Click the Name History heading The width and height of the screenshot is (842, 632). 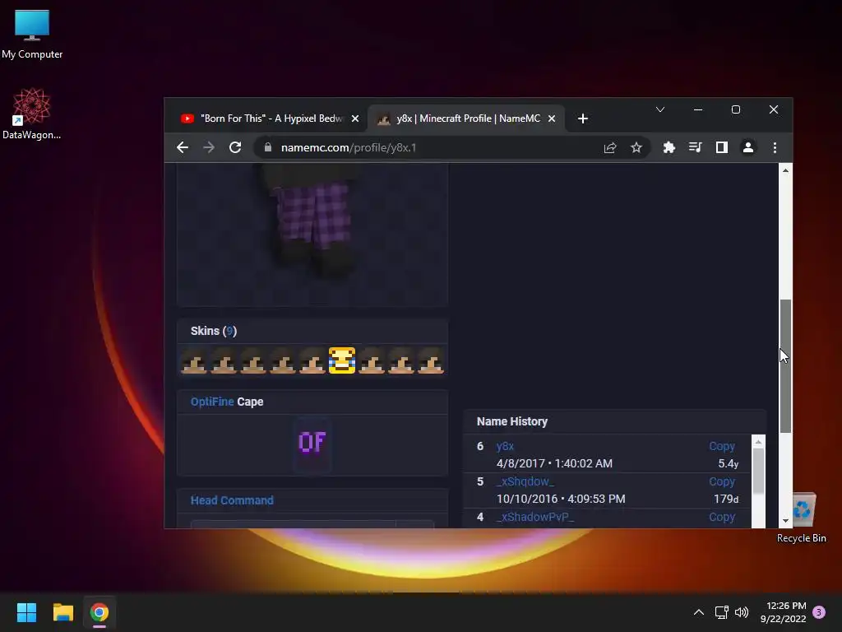click(x=511, y=421)
